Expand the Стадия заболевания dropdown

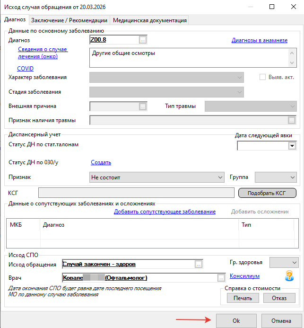(x=166, y=92)
